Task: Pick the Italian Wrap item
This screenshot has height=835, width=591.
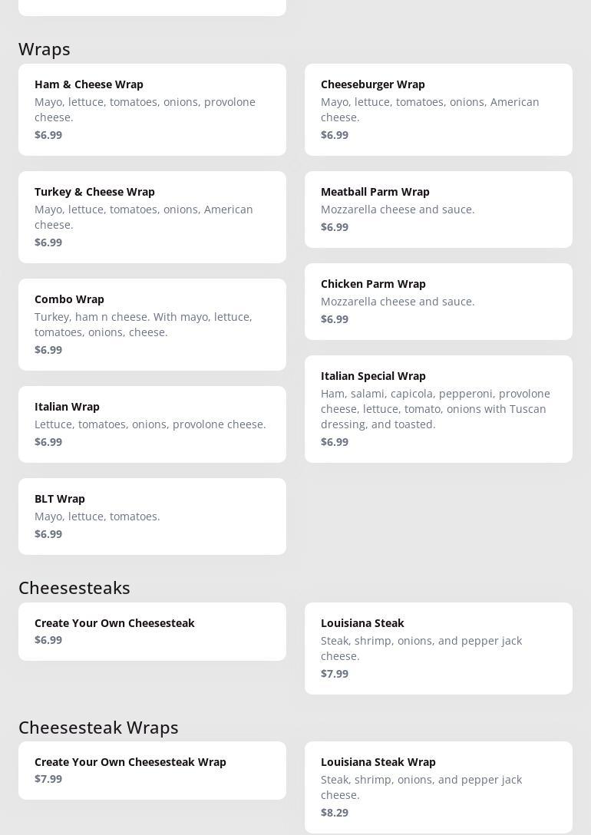Action: pos(152,424)
